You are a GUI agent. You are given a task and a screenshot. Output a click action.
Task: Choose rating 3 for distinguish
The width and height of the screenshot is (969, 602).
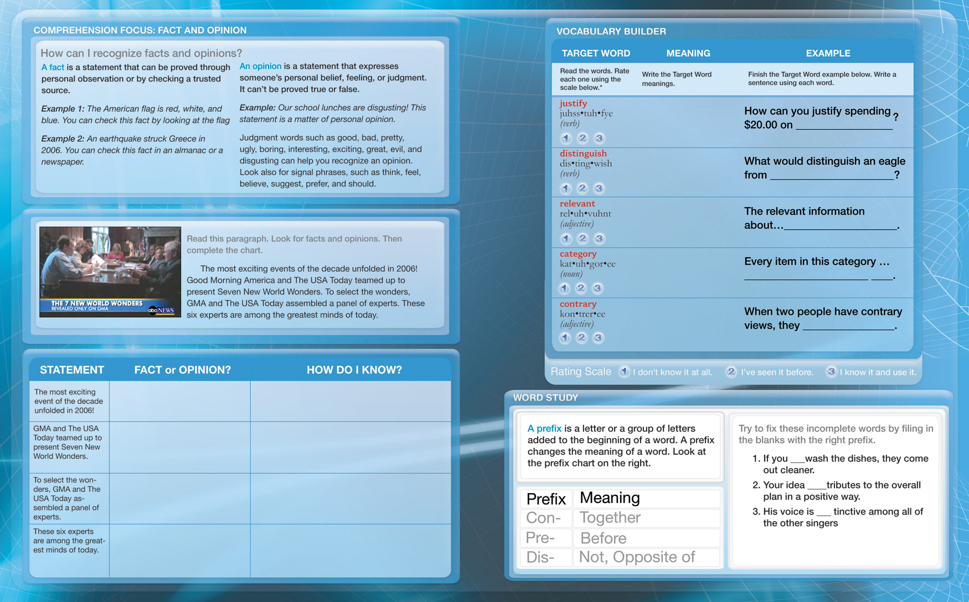coord(599,189)
